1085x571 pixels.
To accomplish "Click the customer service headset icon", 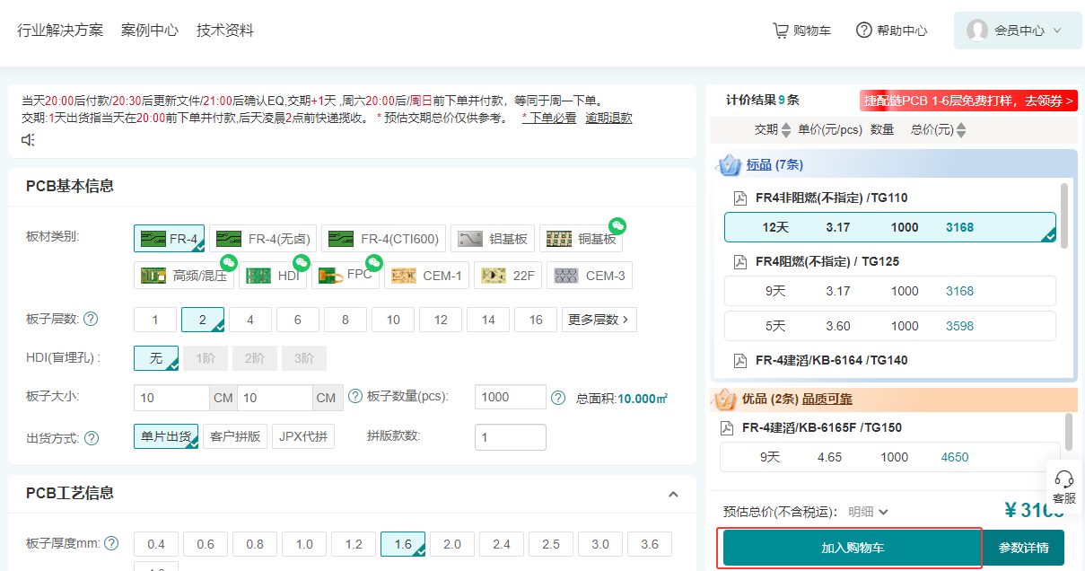I will click(1064, 479).
